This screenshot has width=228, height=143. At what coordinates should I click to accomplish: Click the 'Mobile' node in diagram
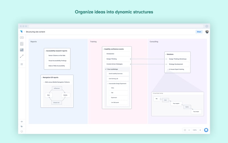(x=66, y=95)
